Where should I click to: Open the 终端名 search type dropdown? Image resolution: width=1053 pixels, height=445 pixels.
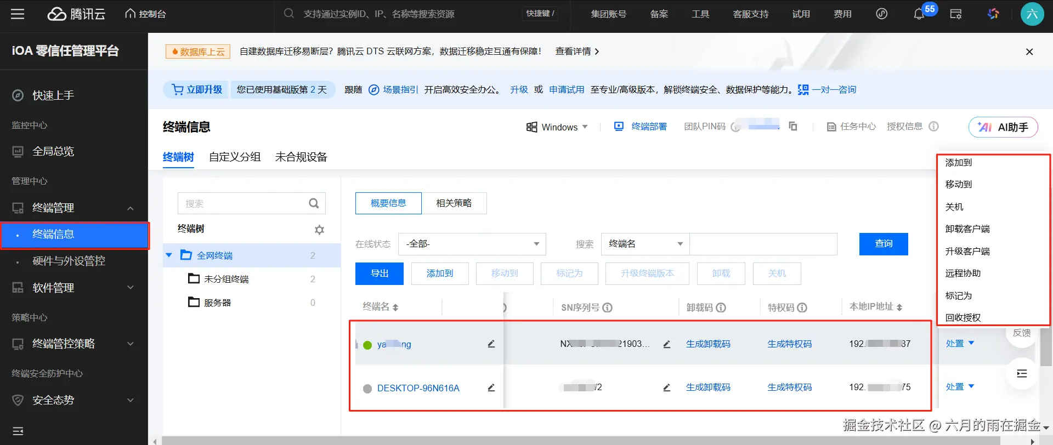pyautogui.click(x=645, y=244)
